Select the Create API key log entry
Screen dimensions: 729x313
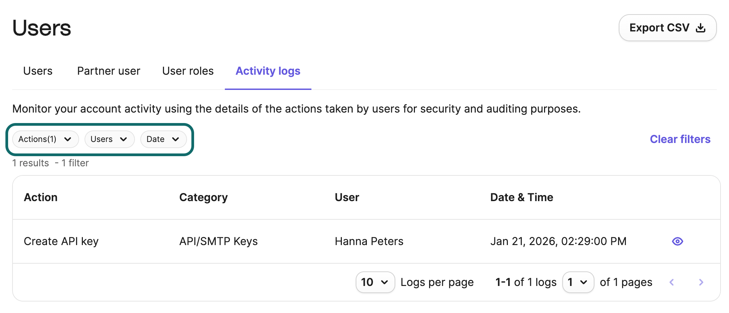point(61,241)
